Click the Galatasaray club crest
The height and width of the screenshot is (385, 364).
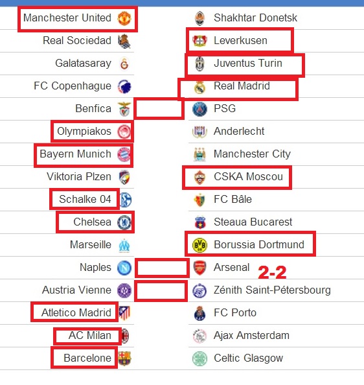click(124, 64)
